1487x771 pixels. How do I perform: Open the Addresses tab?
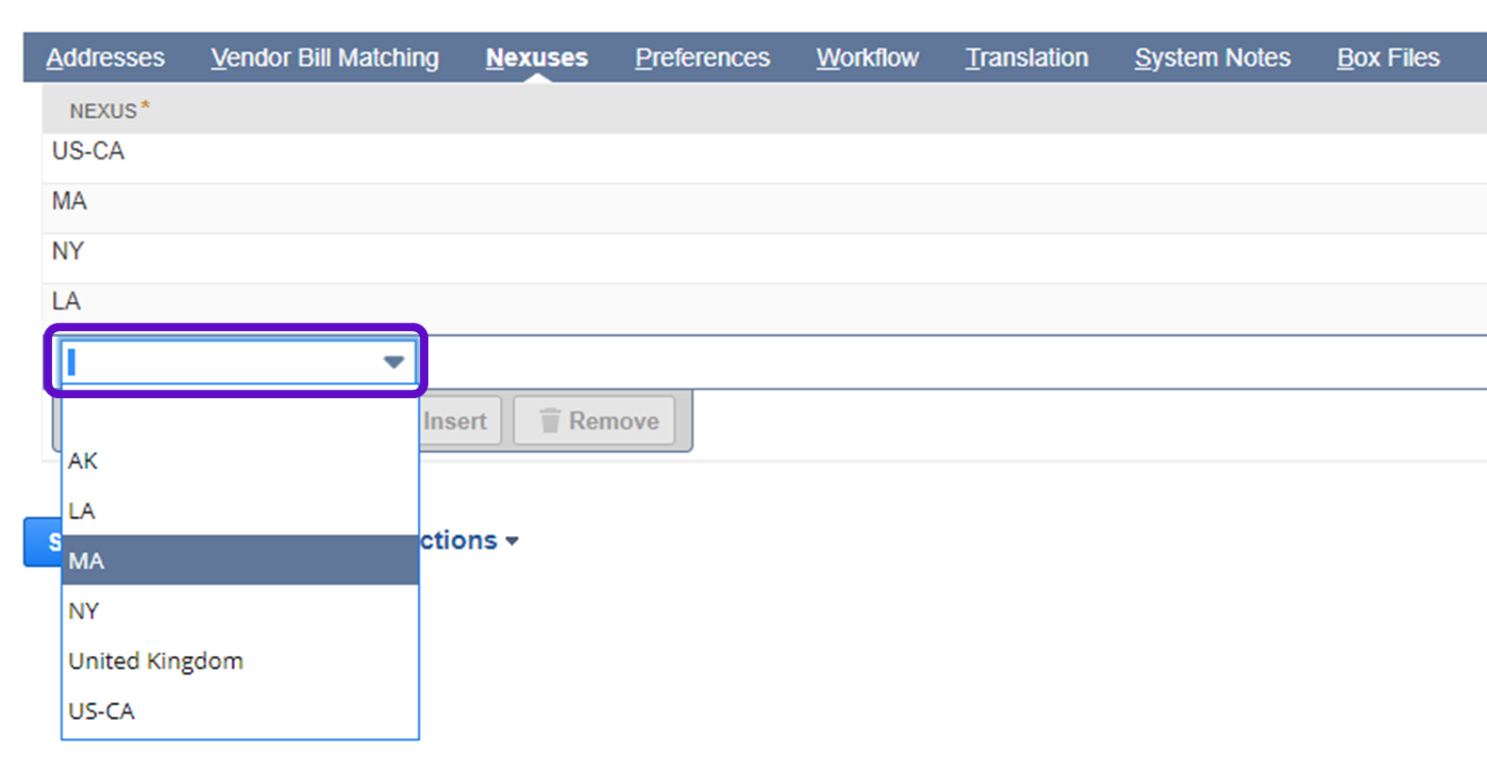tap(105, 58)
